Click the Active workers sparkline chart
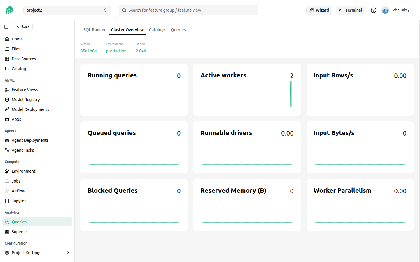The height and width of the screenshot is (262, 420). pyautogui.click(x=247, y=94)
